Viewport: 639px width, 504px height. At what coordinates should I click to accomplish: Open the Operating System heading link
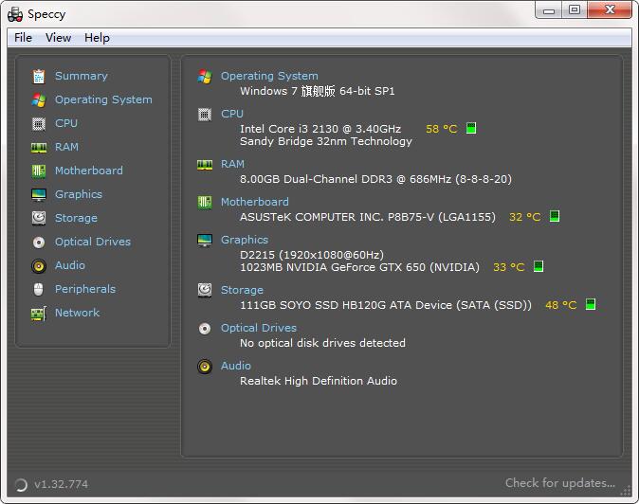tap(269, 76)
